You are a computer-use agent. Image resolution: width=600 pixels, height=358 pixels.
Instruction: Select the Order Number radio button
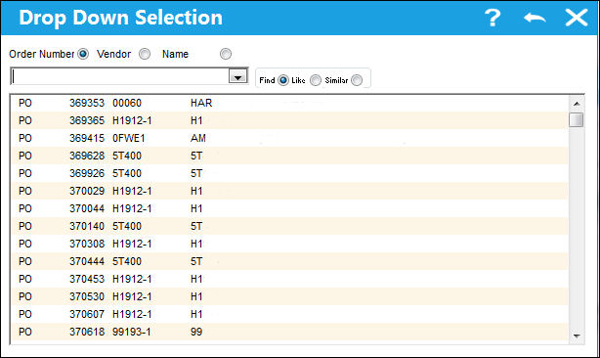coord(83,54)
